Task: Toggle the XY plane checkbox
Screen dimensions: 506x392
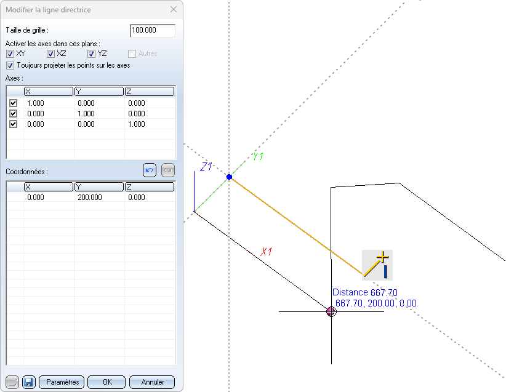Action: pyautogui.click(x=10, y=54)
